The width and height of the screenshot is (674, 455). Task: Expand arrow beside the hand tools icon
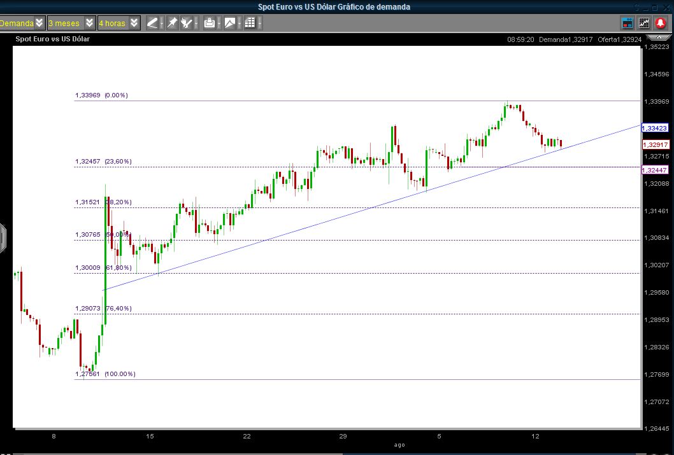click(196, 23)
